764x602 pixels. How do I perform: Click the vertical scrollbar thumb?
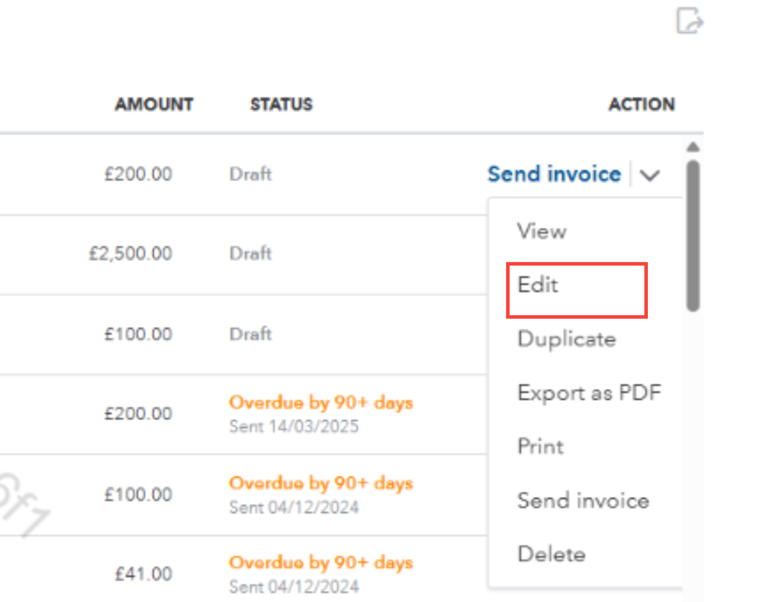click(693, 236)
